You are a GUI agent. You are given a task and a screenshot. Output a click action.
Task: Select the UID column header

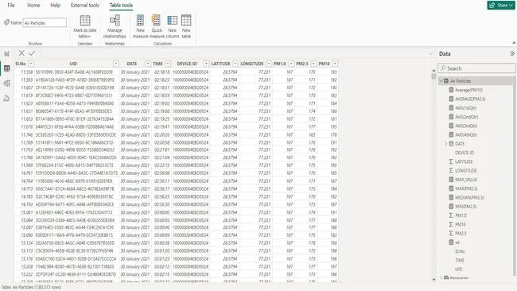[73, 64]
